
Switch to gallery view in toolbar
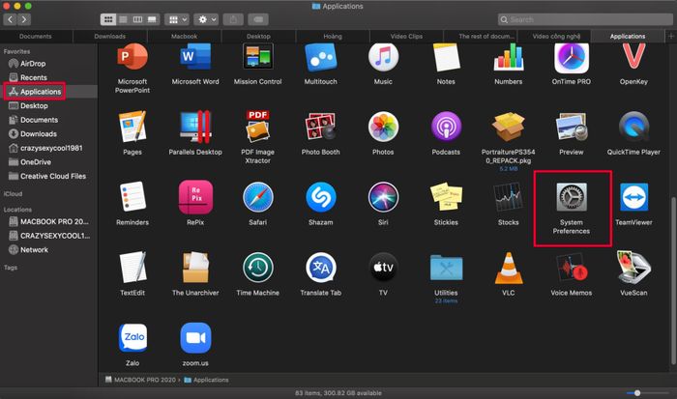point(152,19)
